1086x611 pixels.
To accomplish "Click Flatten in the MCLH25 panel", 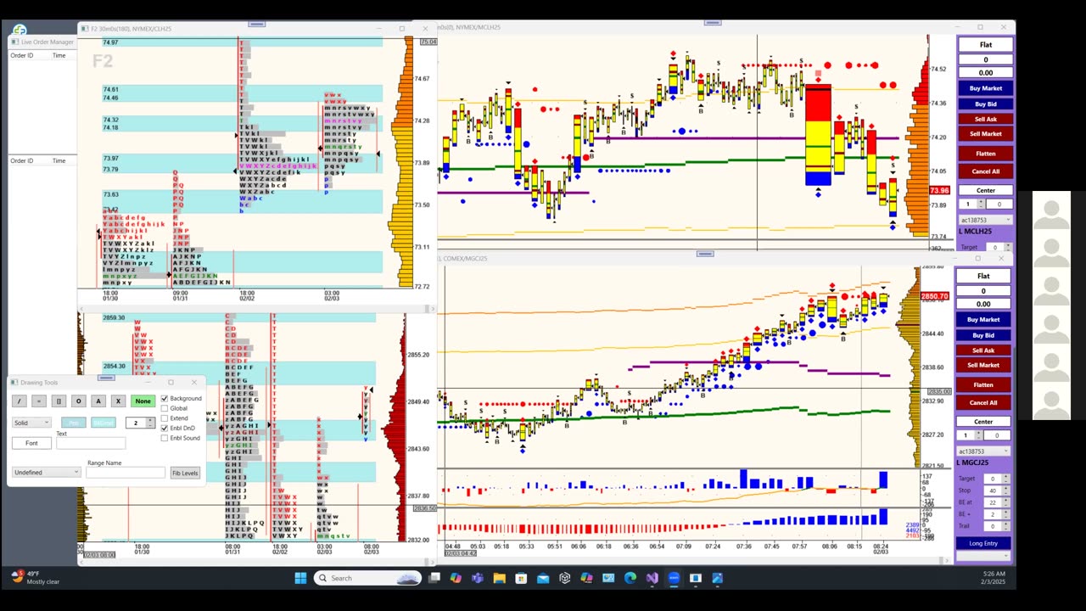I will point(986,154).
